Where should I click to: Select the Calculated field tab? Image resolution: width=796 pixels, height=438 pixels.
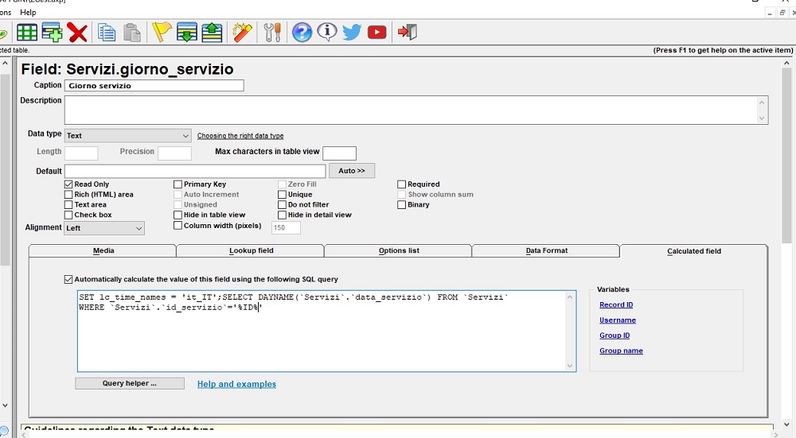tap(693, 251)
